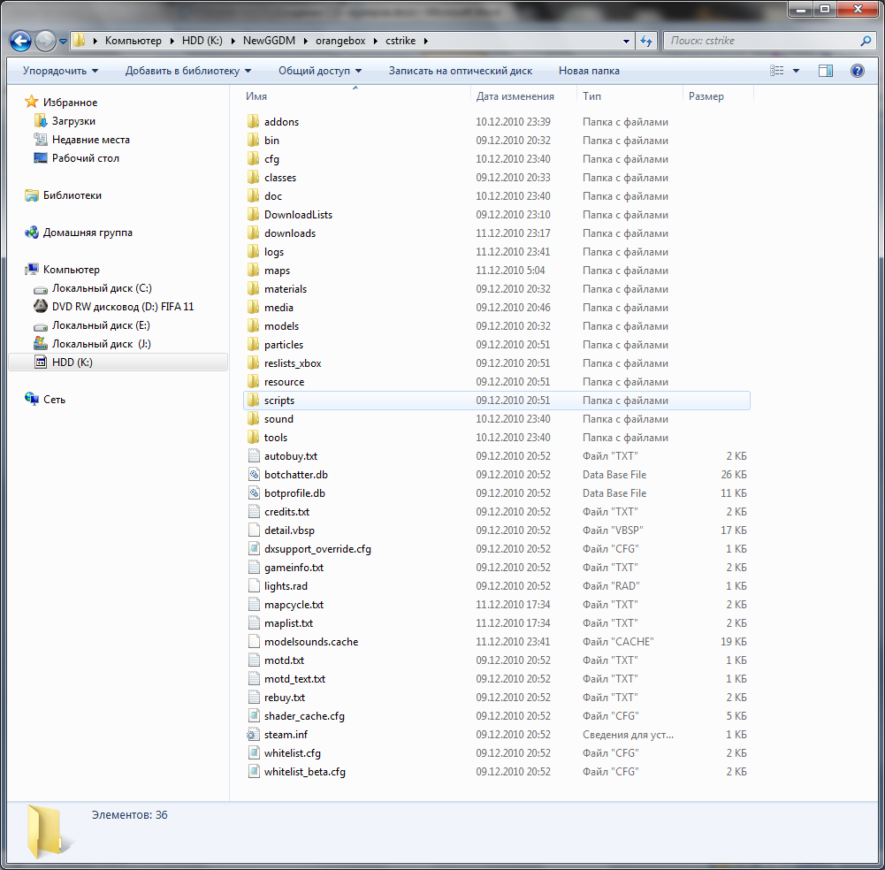885x870 pixels.
Task: Select the 'mapcycle.txt' file name
Action: [294, 605]
